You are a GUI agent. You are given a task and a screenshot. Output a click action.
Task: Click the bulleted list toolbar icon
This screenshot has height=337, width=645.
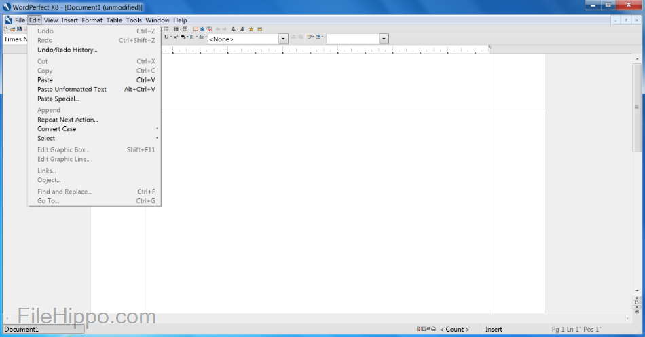coord(166,29)
